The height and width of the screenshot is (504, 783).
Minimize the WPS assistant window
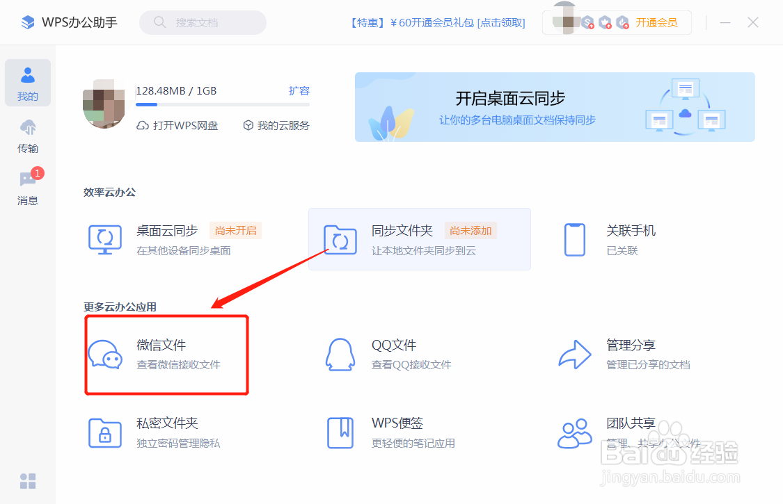pos(725,22)
